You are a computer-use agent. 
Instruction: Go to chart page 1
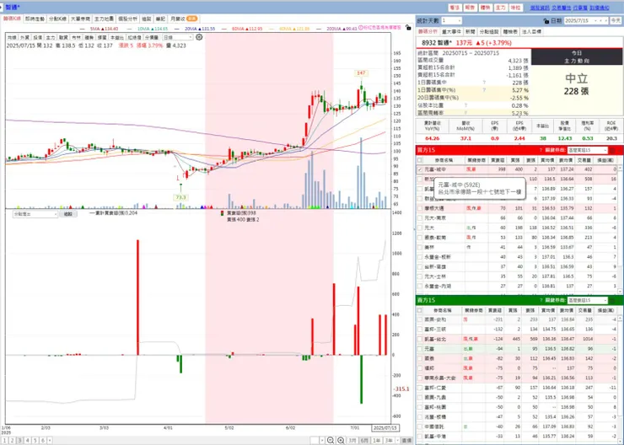coord(5,440)
